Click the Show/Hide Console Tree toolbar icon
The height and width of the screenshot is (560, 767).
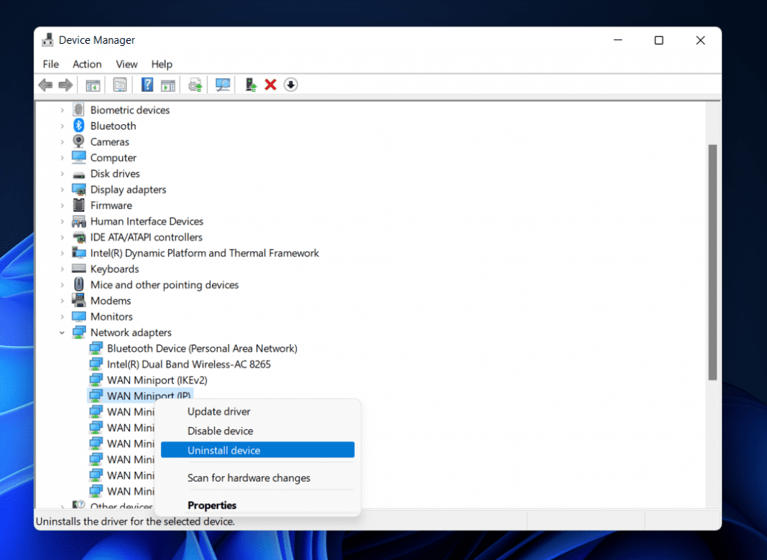tap(93, 84)
